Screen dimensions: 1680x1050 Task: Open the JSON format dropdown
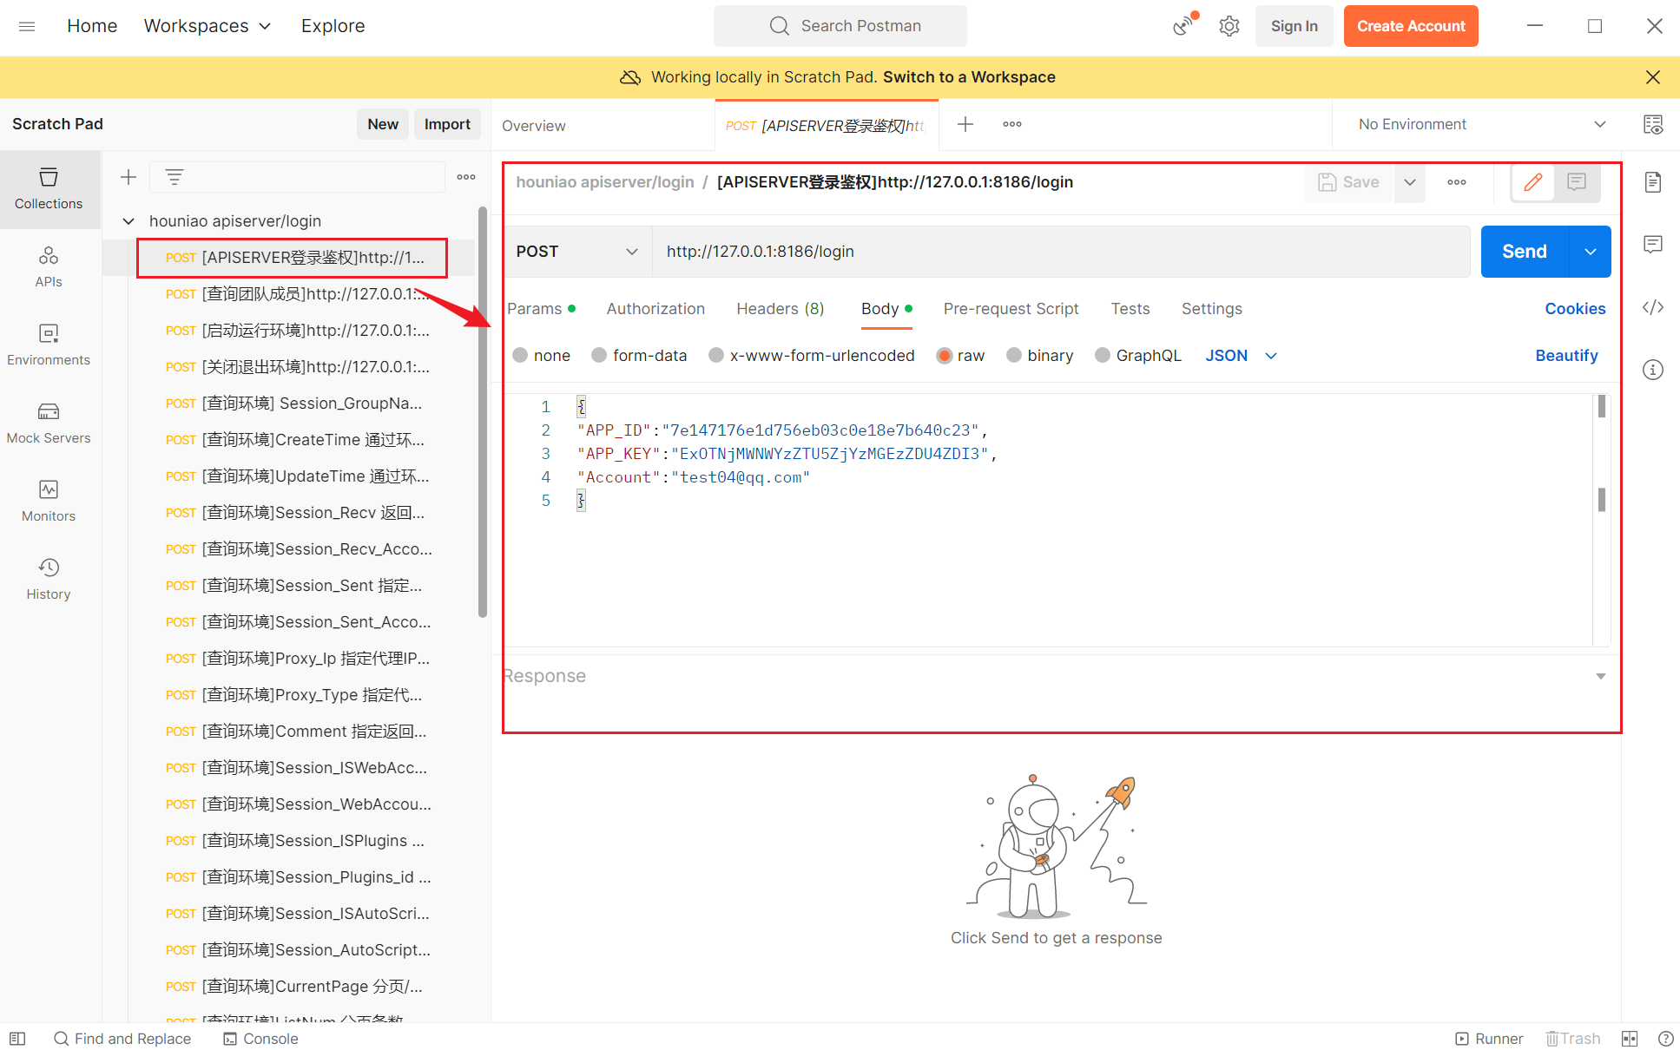(1241, 356)
